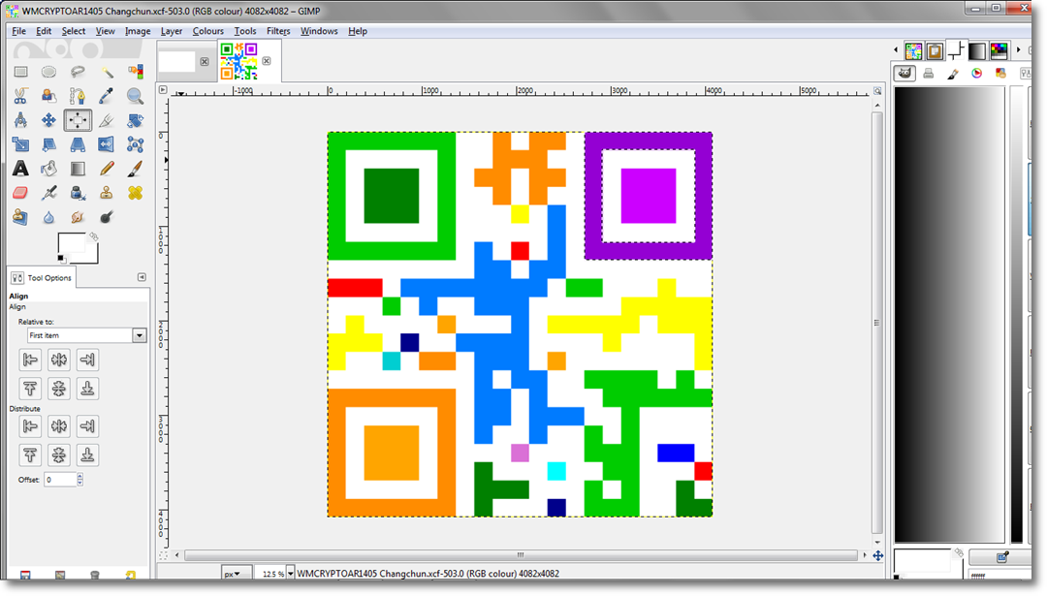The height and width of the screenshot is (596, 1047).
Task: Reset colors to default black and white
Action: (x=61, y=259)
